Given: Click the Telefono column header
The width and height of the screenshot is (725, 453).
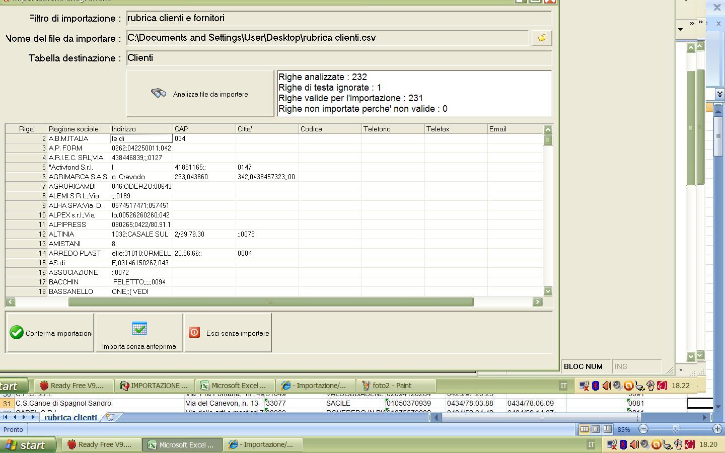Looking at the screenshot, I should coord(393,129).
